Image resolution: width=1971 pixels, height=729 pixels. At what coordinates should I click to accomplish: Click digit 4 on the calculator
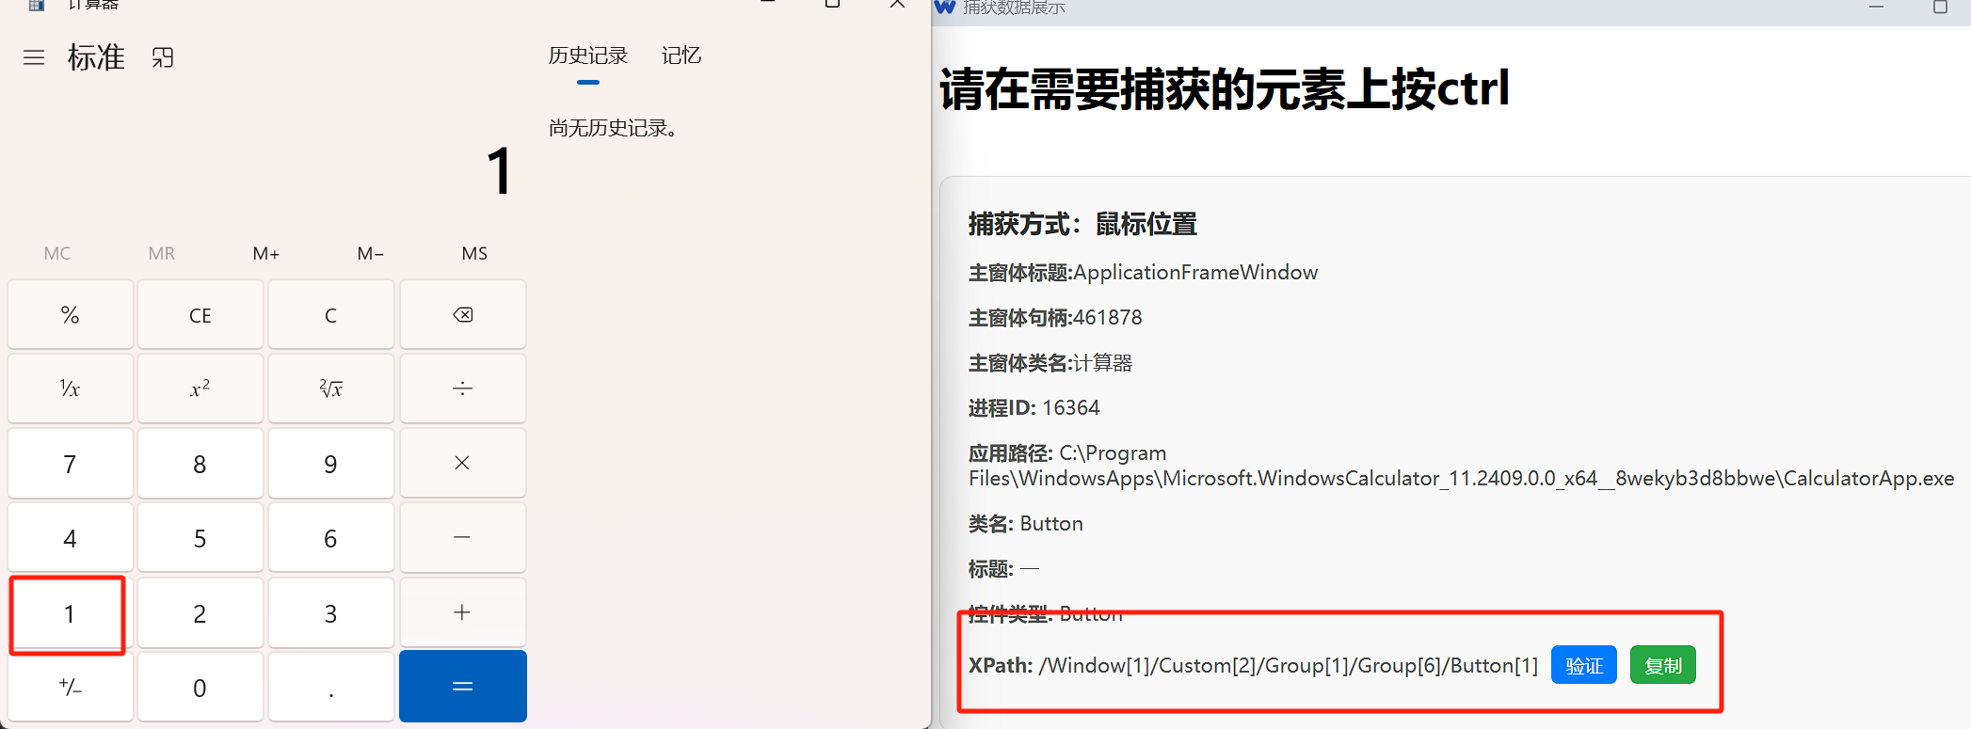point(70,537)
